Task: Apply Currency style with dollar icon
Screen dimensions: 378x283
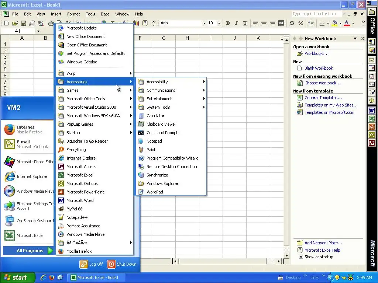Action: click(292, 23)
